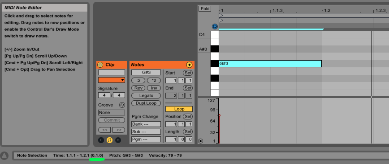Click the Start Set button
The image size is (389, 164).
(x=187, y=73)
